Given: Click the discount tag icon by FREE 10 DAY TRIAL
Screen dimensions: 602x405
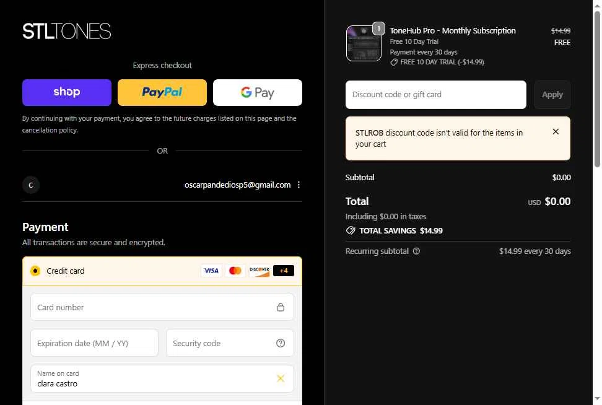Looking at the screenshot, I should click(394, 62).
